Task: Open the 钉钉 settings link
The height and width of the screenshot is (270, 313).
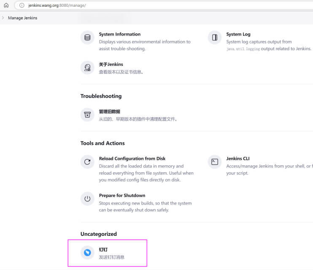Action: pos(103,250)
